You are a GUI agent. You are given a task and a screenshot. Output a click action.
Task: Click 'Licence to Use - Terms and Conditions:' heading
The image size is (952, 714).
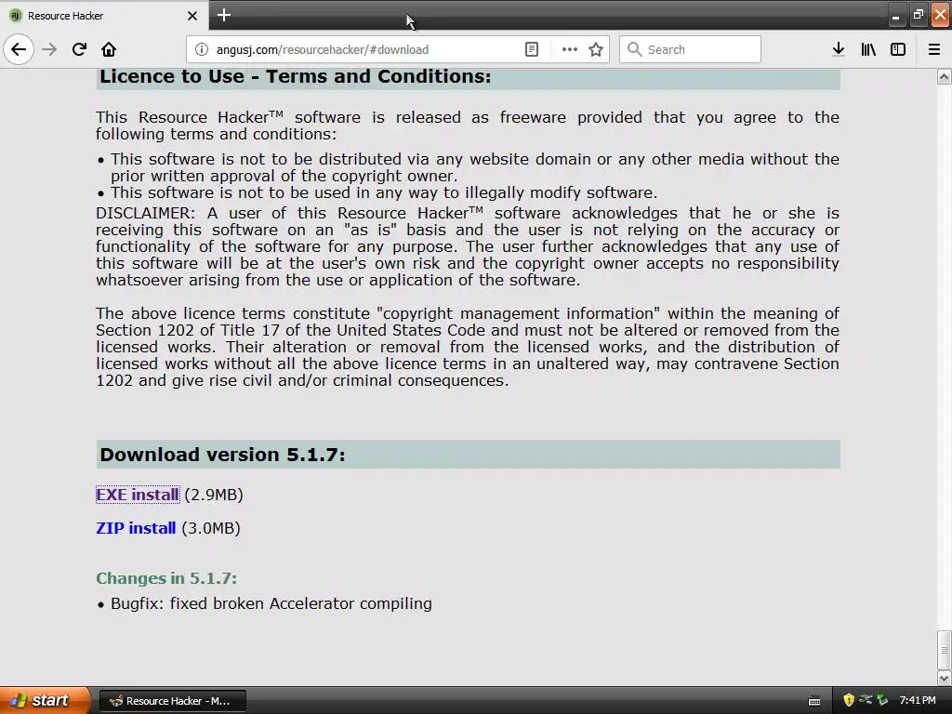point(295,76)
